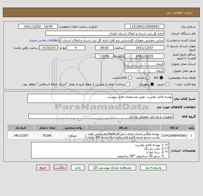Click the شماره نیاز field 1101004215000043
The width and height of the screenshot is (203, 196).
tap(144, 26)
